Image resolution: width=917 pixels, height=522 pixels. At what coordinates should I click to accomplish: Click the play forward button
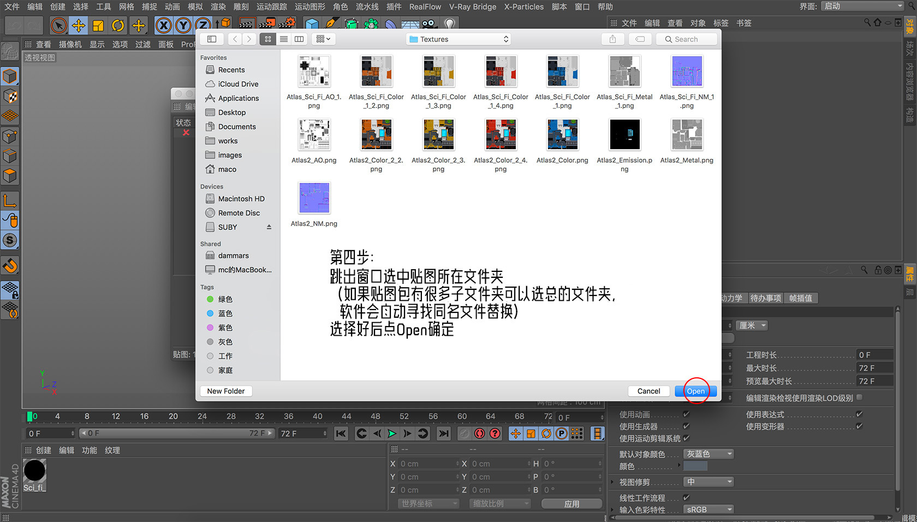[x=392, y=434]
